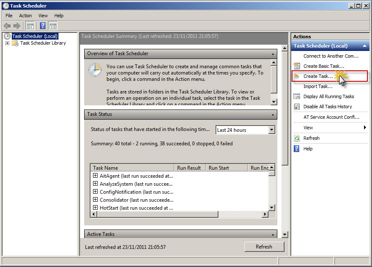372x267 pixels.
Task: Collapse the Active Tasks section
Action: coord(273,235)
